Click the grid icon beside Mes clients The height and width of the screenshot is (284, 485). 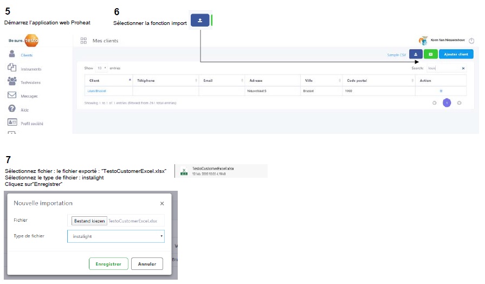[83, 41]
